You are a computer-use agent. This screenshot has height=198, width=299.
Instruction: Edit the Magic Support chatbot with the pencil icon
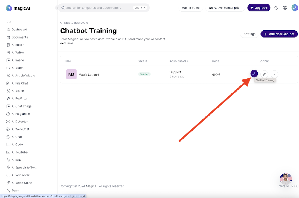coord(264,74)
